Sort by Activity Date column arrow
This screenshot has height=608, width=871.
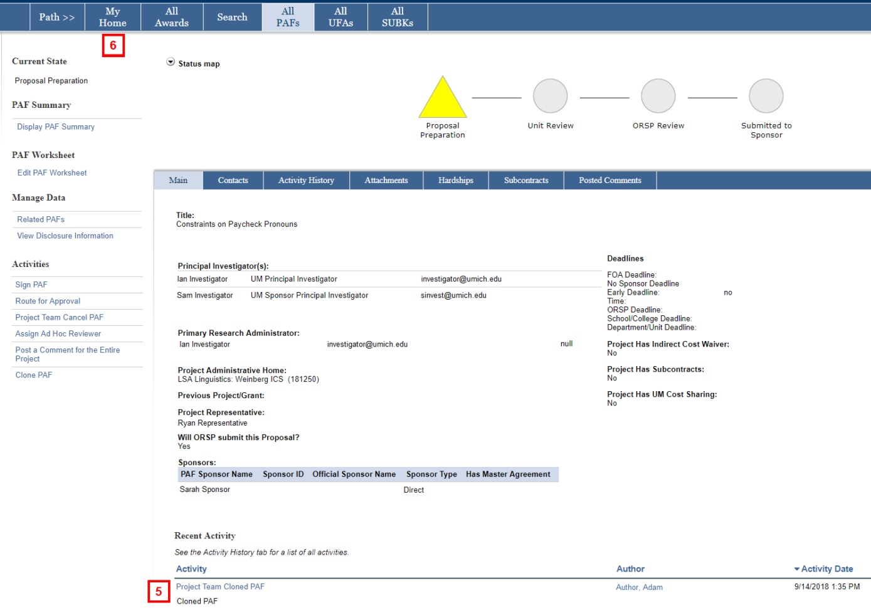[x=797, y=569]
